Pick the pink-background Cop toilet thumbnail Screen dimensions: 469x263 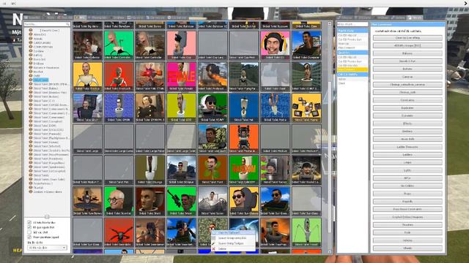[x=181, y=45]
